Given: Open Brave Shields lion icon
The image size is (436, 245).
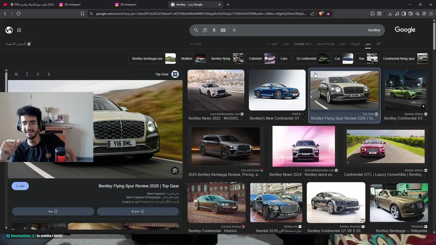Looking at the screenshot, I should click(x=321, y=14).
